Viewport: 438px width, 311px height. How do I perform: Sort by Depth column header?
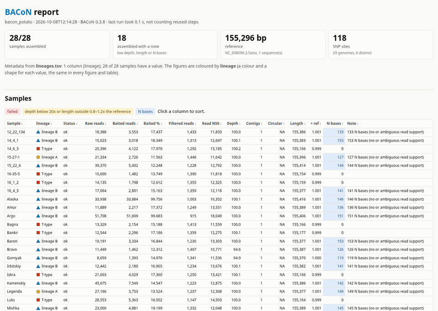point(234,123)
